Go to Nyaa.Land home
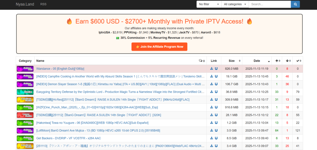Screen dimensions: 317x150 pyautogui.click(x=25, y=4)
